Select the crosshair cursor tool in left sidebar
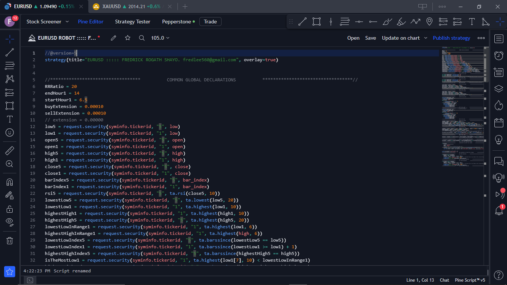This screenshot has height=285, width=507. coord(10,39)
